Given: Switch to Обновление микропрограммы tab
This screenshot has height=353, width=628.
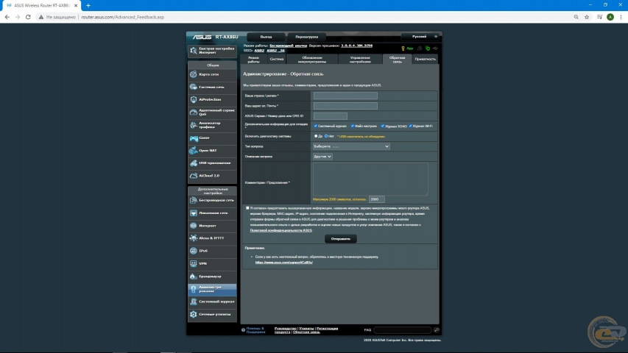Looking at the screenshot, I should [312, 60].
